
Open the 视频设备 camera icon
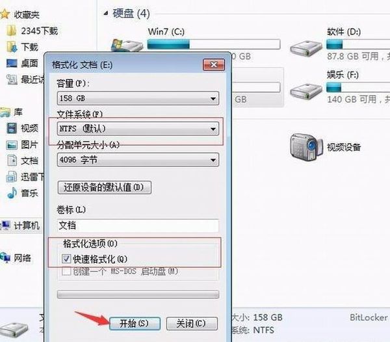pos(306,147)
